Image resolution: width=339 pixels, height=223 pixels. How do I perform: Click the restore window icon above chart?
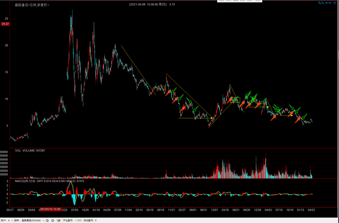(335, 3)
